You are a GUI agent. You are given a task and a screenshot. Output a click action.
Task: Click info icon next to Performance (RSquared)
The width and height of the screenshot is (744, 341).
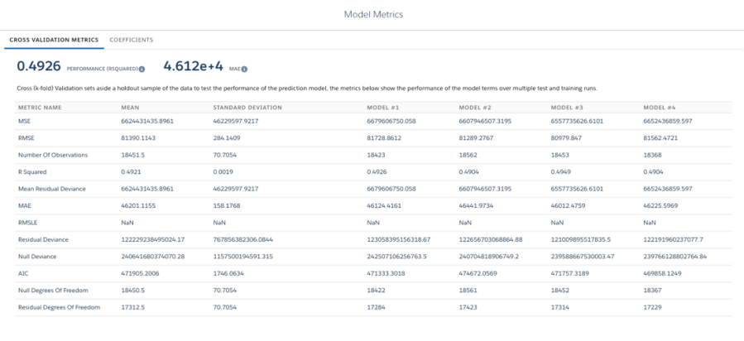pos(142,70)
